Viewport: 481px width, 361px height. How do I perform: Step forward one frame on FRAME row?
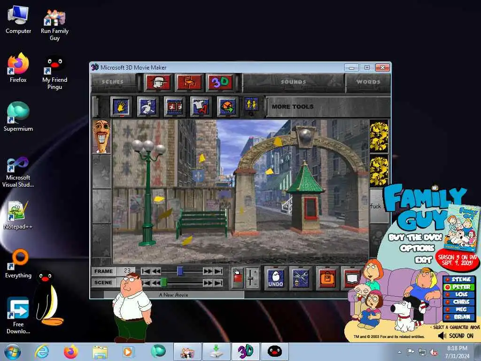coord(208,271)
